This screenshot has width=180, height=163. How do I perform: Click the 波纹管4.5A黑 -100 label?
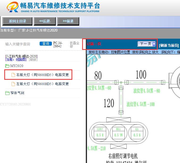point(140,104)
